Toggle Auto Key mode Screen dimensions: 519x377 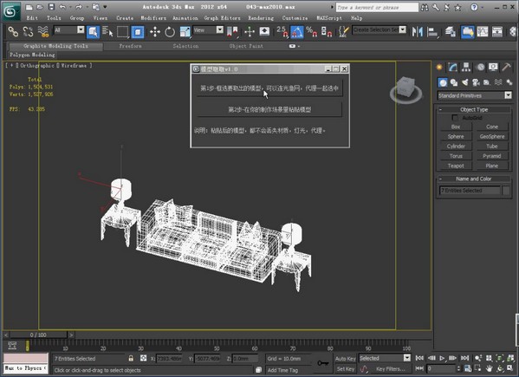pyautogui.click(x=345, y=359)
